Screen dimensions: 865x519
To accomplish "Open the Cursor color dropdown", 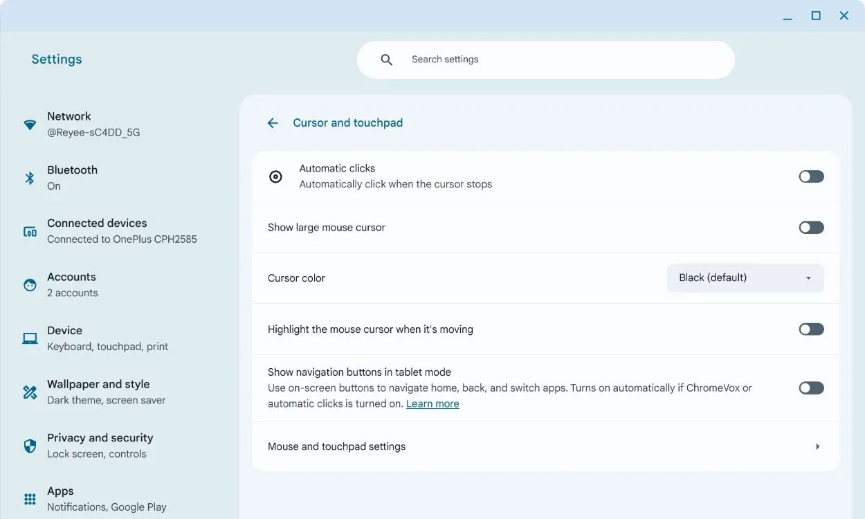I will click(x=745, y=278).
